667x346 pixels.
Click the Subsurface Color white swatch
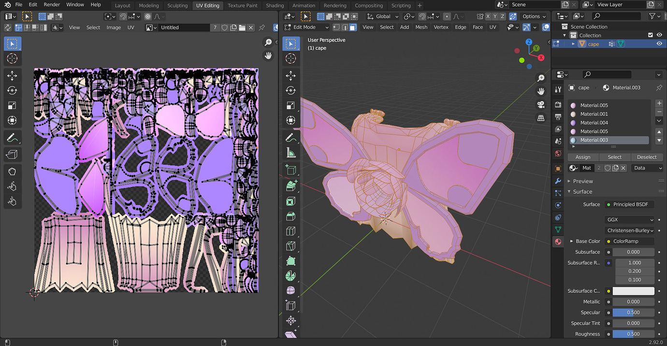click(634, 291)
